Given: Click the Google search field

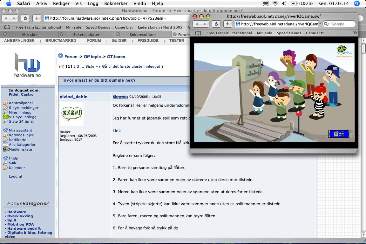Looking at the screenshot, I should pos(339,24).
